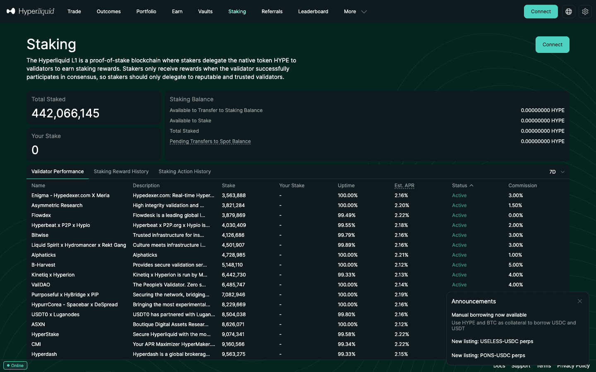Viewport: 596px width, 372px height.
Task: Open the Earn page
Action: [177, 12]
